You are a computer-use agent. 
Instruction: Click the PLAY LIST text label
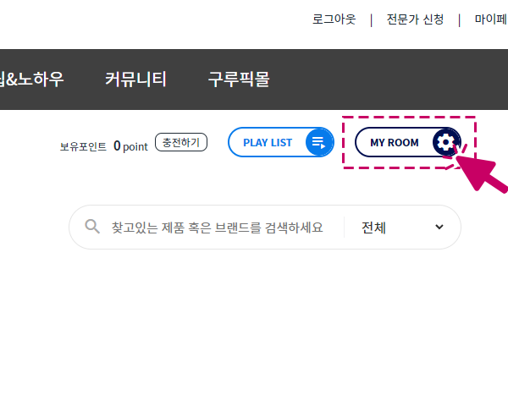(268, 143)
